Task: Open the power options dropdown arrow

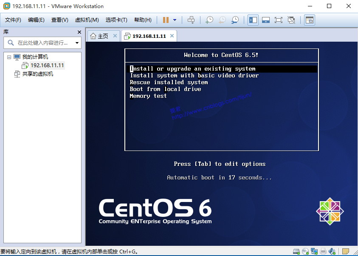Action: point(175,20)
